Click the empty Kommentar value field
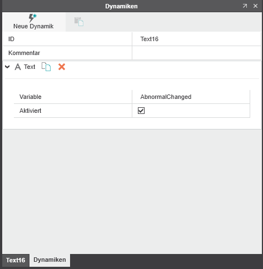 point(196,53)
